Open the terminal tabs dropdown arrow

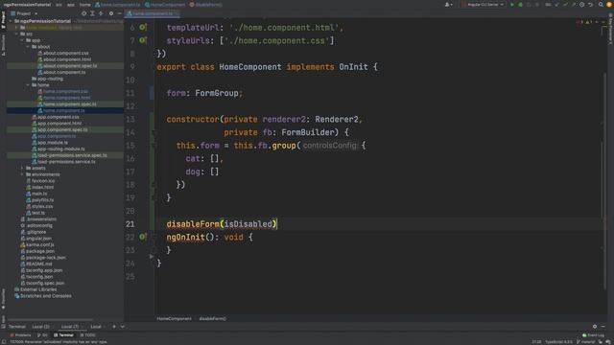click(123, 327)
